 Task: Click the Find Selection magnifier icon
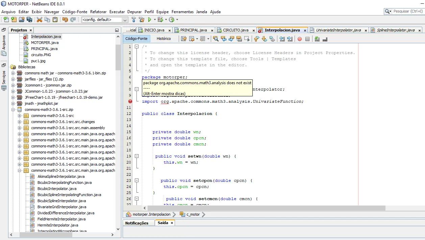(x=216, y=39)
